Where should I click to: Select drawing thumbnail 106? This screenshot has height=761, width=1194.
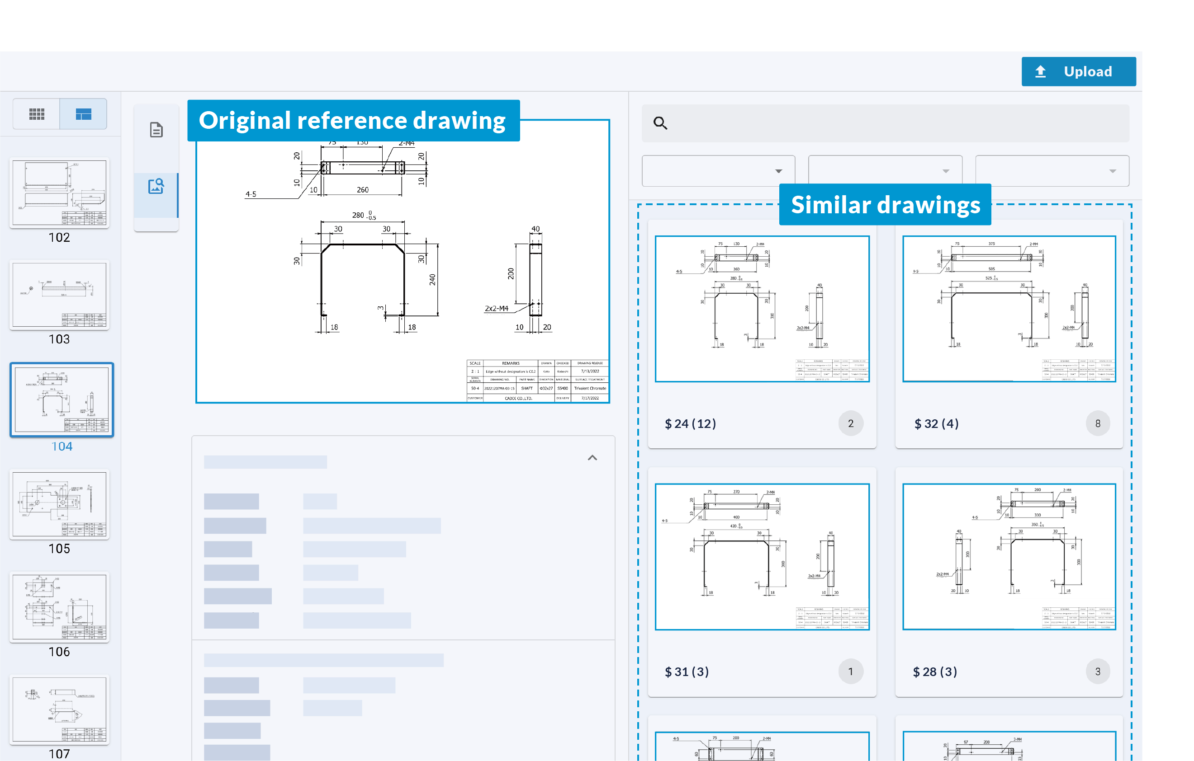[x=60, y=607]
